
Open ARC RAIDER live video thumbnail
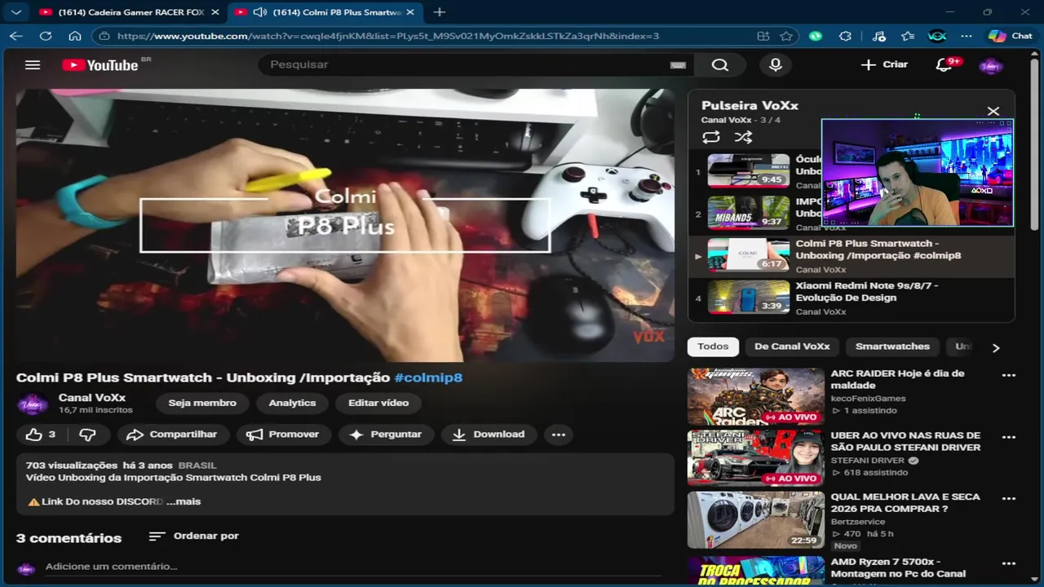755,397
